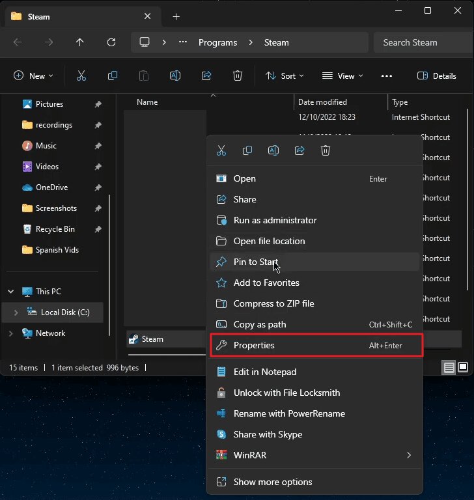The image size is (474, 500).
Task: Click pin icon beside recordings folder
Action: click(x=98, y=125)
